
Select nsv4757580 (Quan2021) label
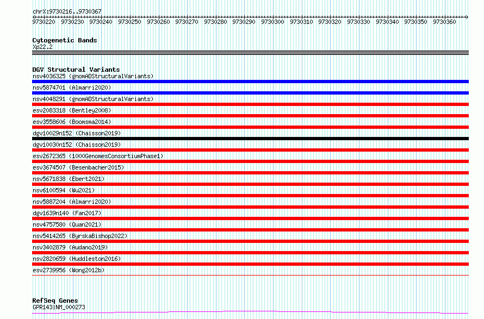point(67,224)
